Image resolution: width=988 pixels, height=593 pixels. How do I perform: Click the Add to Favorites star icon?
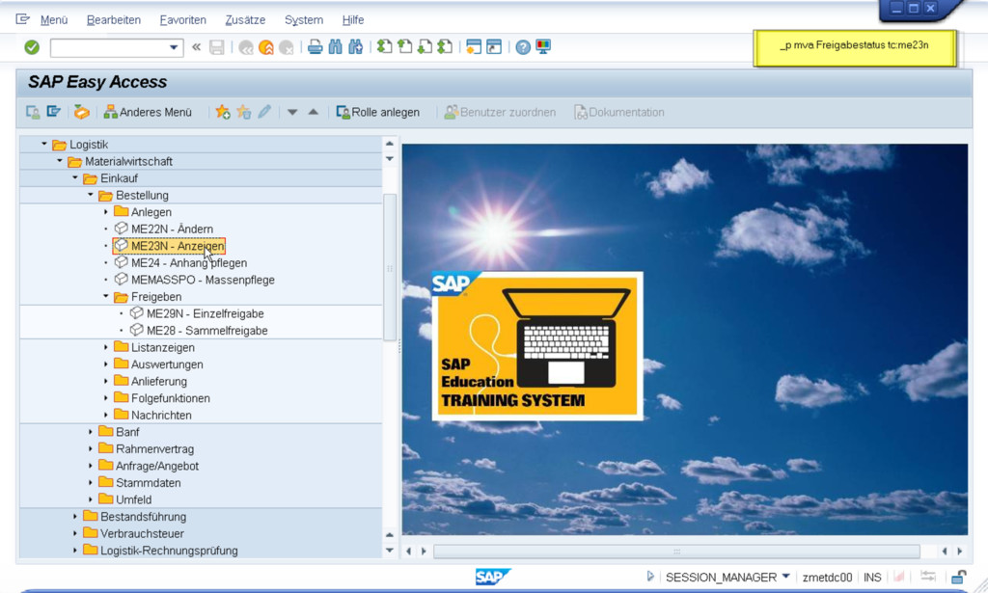click(223, 113)
